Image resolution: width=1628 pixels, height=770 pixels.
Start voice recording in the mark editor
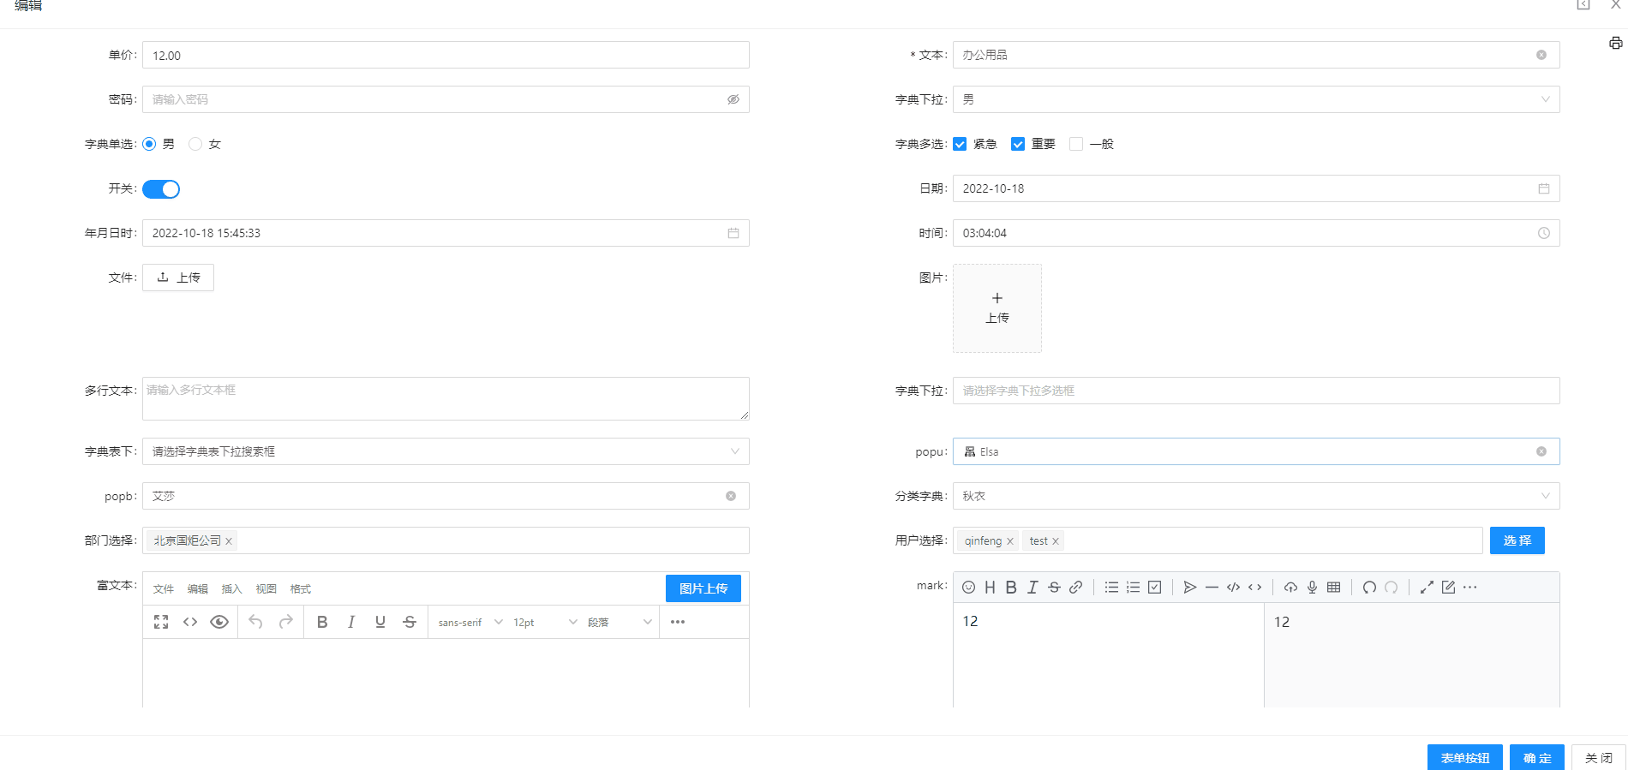point(1312,587)
